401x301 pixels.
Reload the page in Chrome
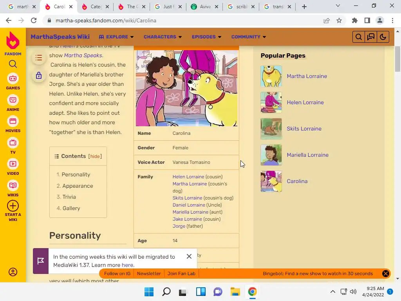34,20
